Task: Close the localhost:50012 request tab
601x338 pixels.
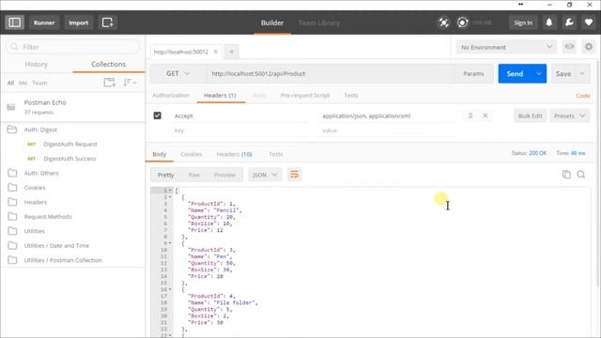Action: click(x=215, y=52)
